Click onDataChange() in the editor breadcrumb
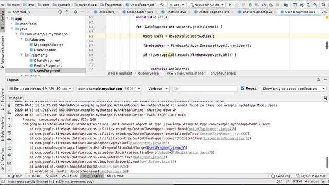This screenshot has width=329, height=185. point(224,73)
